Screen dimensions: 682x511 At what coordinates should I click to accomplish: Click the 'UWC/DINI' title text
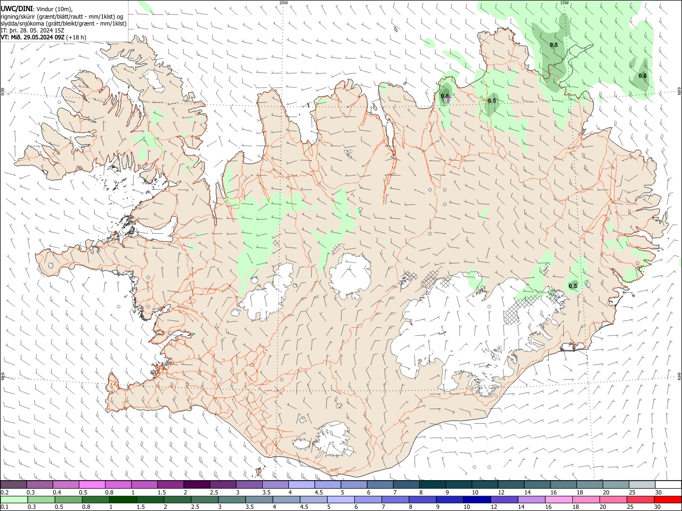coord(16,9)
